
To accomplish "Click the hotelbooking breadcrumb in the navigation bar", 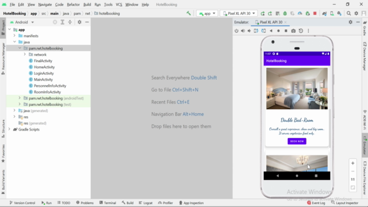I will pos(107,14).
